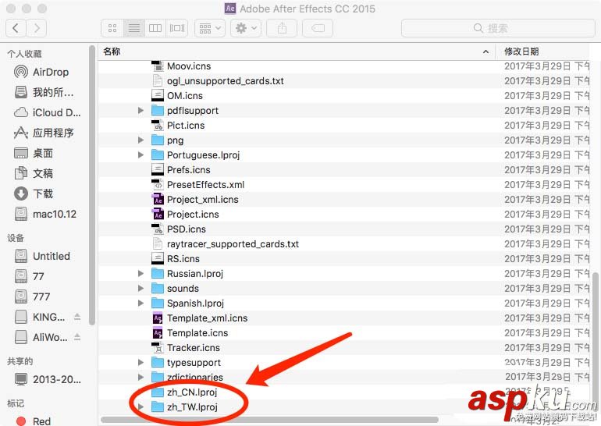The height and width of the screenshot is (426, 601).
Task: Open the shared computer 2013-20…
Action: 48,379
